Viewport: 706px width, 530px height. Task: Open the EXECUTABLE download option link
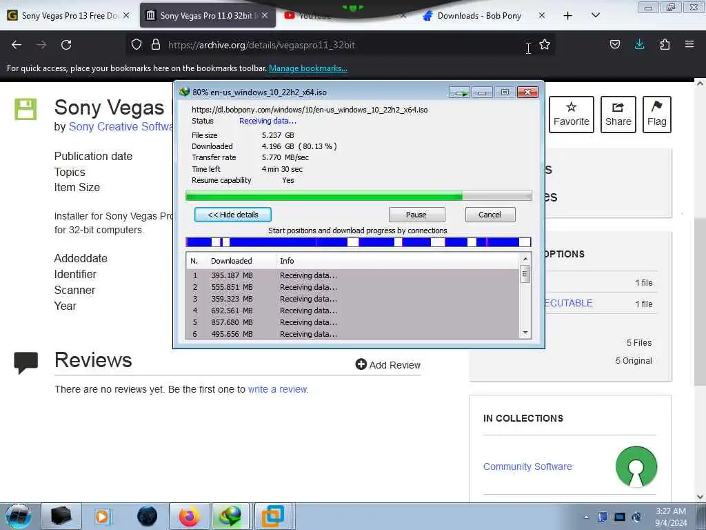pyautogui.click(x=568, y=304)
